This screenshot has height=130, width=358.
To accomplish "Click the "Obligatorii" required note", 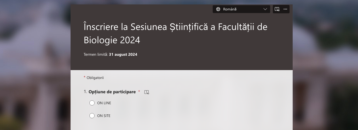I will click(x=95, y=78).
